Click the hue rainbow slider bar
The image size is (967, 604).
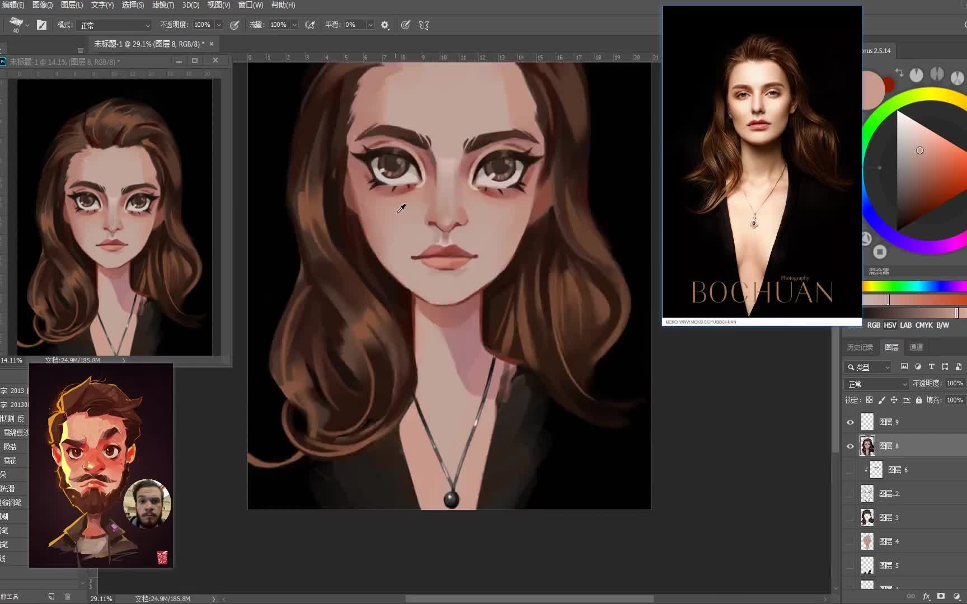(914, 286)
